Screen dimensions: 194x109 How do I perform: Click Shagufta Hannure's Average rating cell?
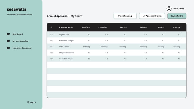click(179, 53)
